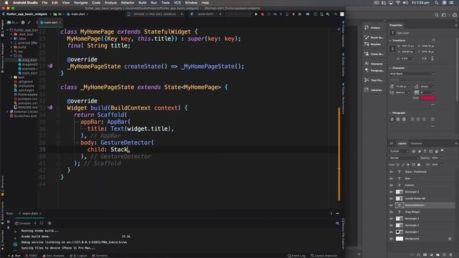Screen dimensions: 459x258
Task: Open the Analyze menu
Action: [x=110, y=3]
